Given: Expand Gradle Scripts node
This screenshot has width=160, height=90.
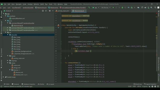Looking at the screenshot, I should tap(3, 77).
